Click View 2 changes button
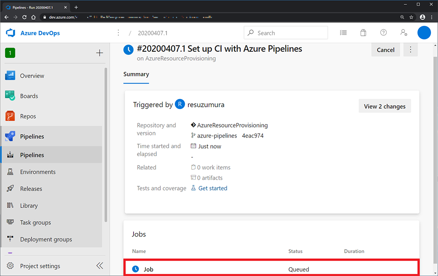 385,106
